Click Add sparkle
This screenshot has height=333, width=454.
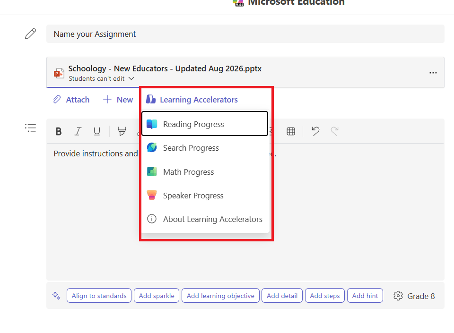pyautogui.click(x=157, y=296)
